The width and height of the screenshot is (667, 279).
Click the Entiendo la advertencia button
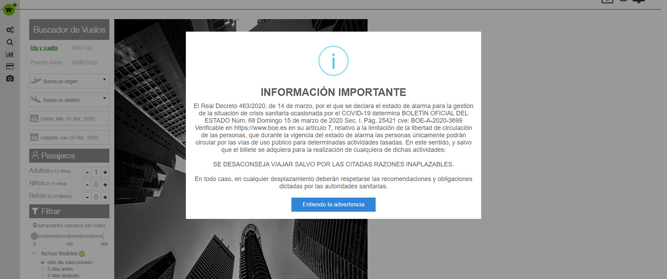tap(333, 205)
